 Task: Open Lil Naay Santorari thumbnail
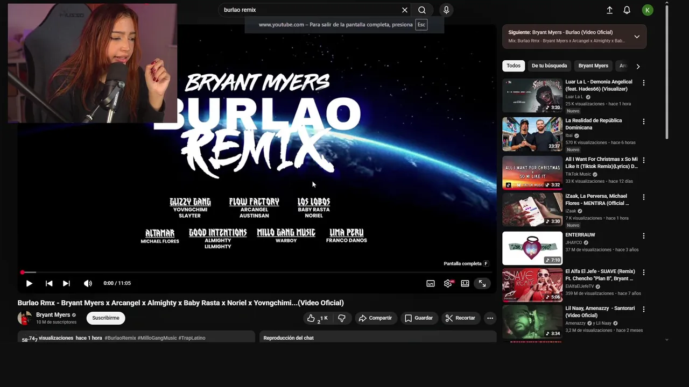(x=532, y=322)
